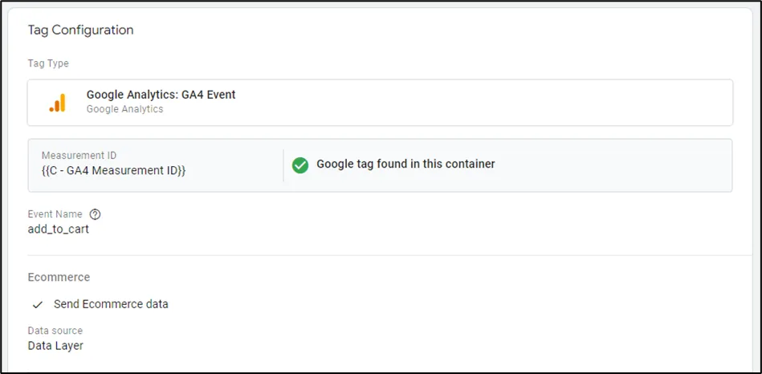This screenshot has height=374, width=762.
Task: Click the add_to_cart event name value
Action: pos(59,229)
